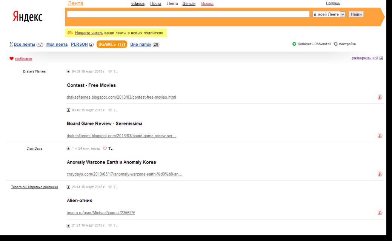Open Tesera.ru | Игровые дневники feed link

pos(34,187)
